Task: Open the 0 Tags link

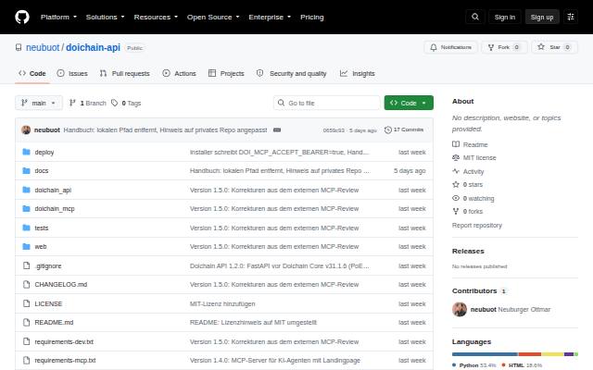Action: tap(126, 103)
